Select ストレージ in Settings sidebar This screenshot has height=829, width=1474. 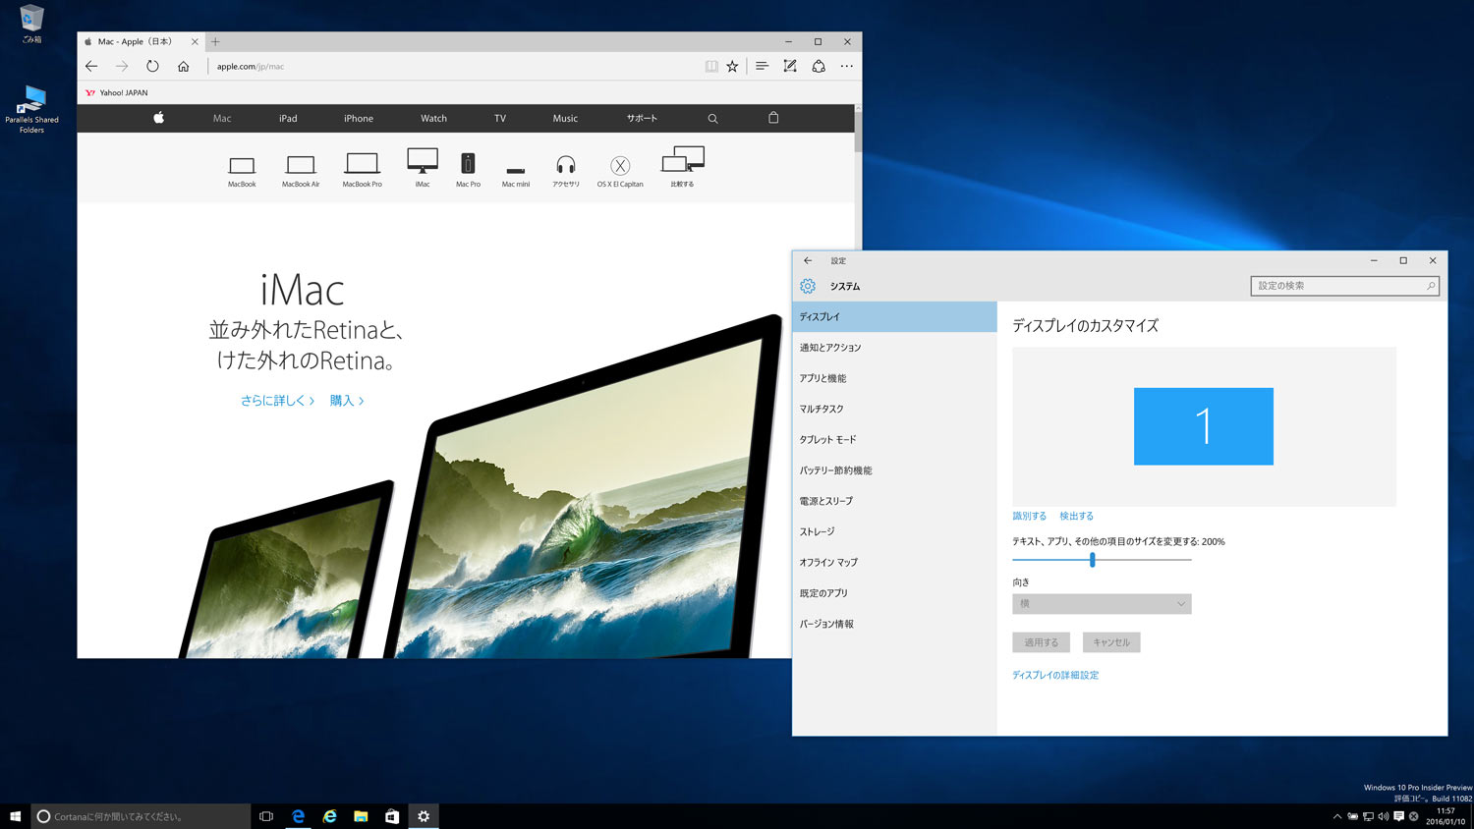pyautogui.click(x=894, y=531)
